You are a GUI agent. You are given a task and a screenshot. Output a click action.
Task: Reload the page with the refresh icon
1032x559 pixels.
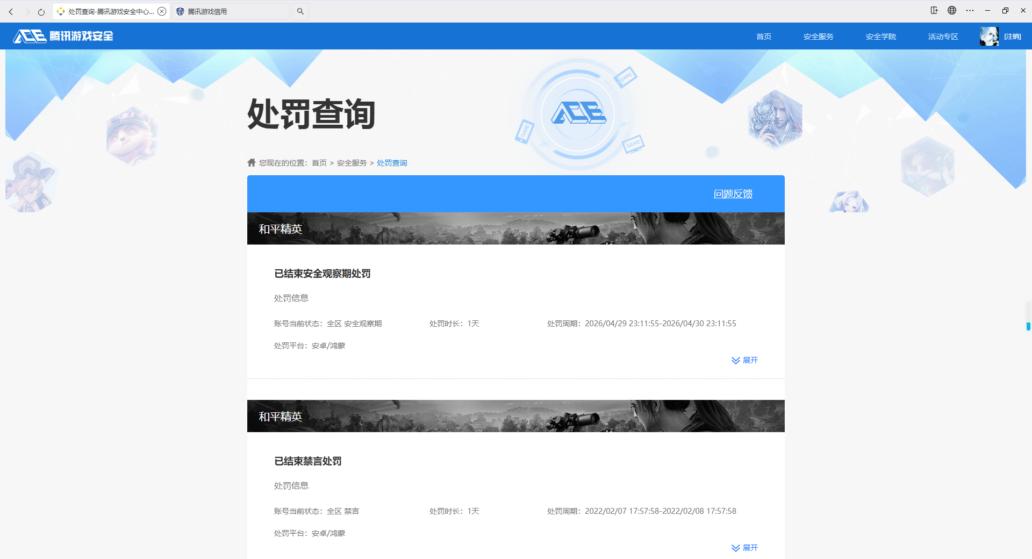click(41, 11)
